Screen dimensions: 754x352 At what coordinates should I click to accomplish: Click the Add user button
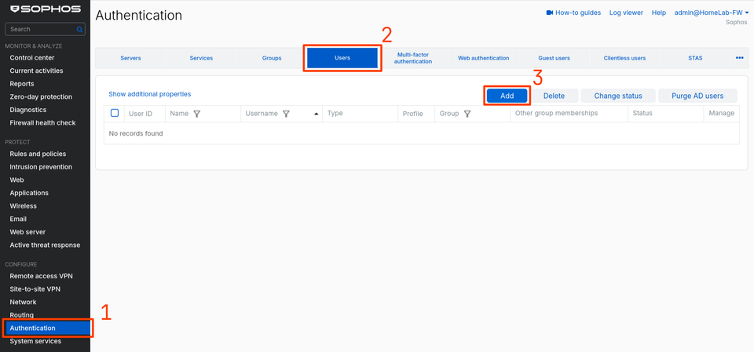(x=507, y=96)
